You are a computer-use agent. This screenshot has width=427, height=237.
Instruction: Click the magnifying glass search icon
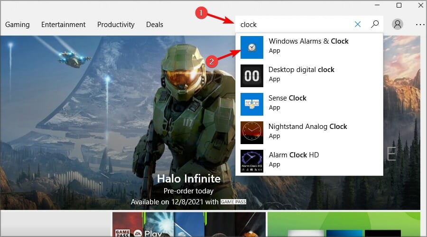[x=375, y=24]
